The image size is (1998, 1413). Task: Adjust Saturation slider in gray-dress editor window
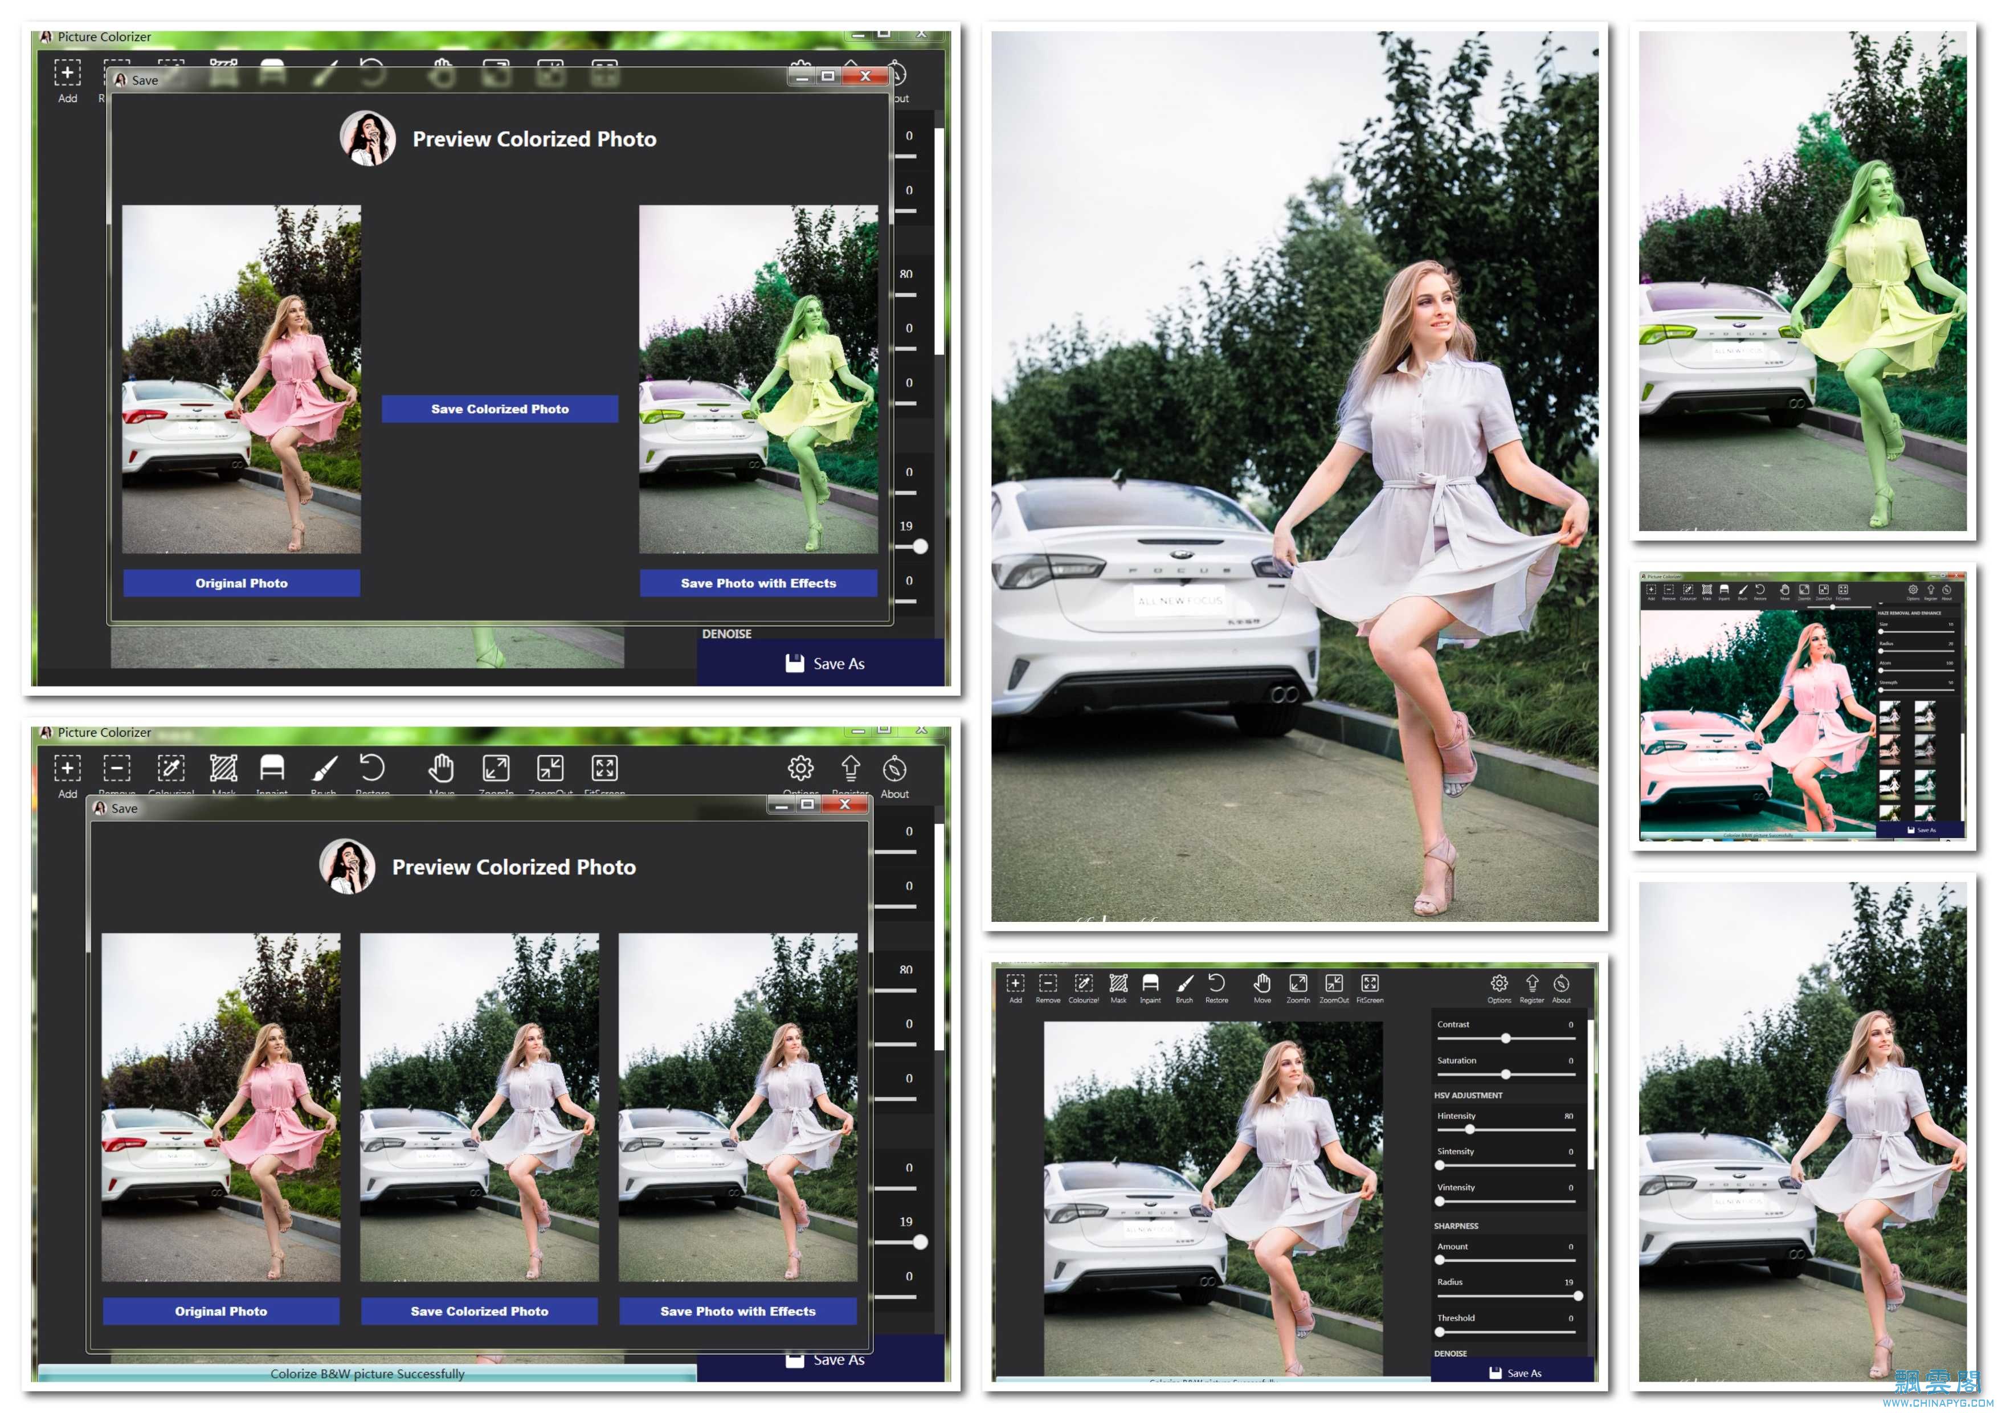[1505, 1075]
